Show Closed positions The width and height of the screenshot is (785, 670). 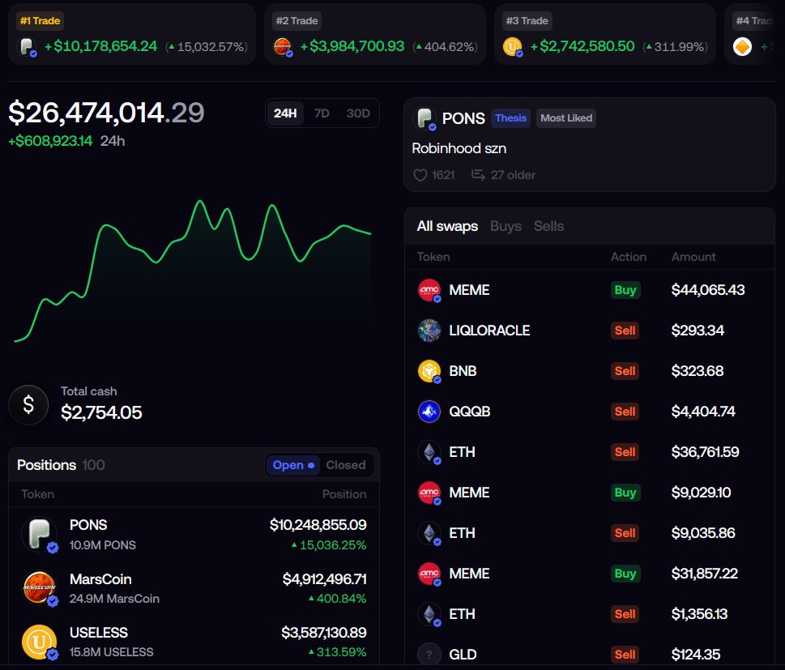(x=345, y=465)
